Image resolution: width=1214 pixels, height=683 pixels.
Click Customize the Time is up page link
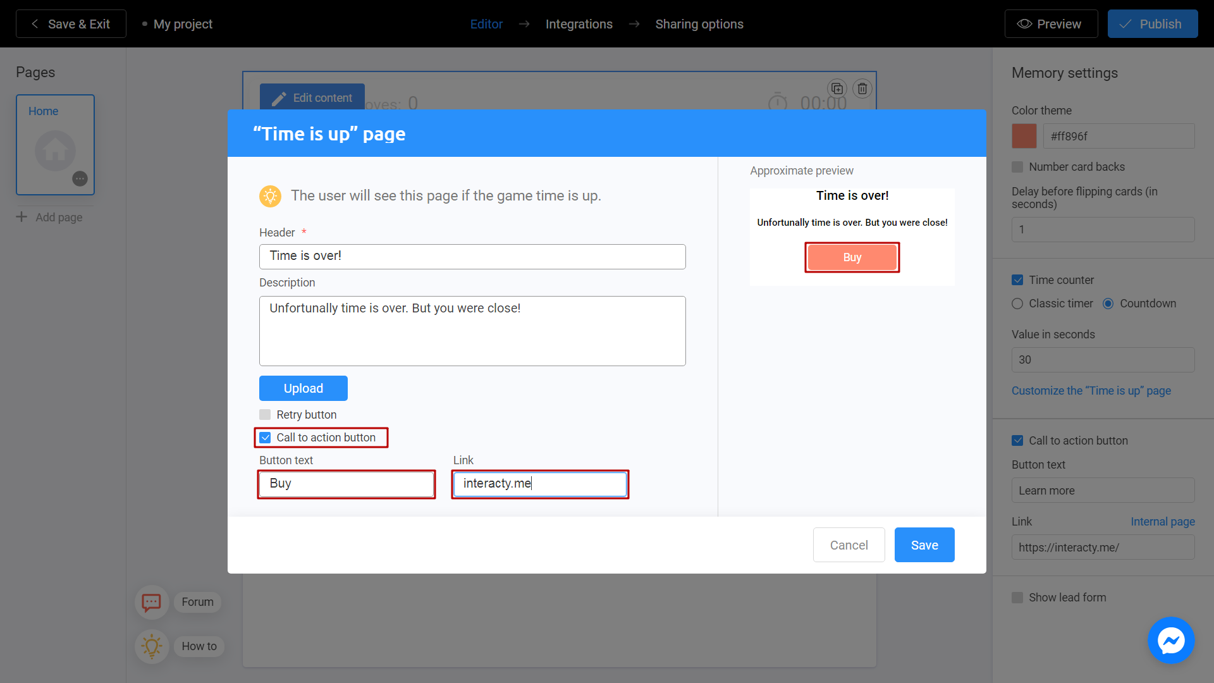click(1091, 391)
